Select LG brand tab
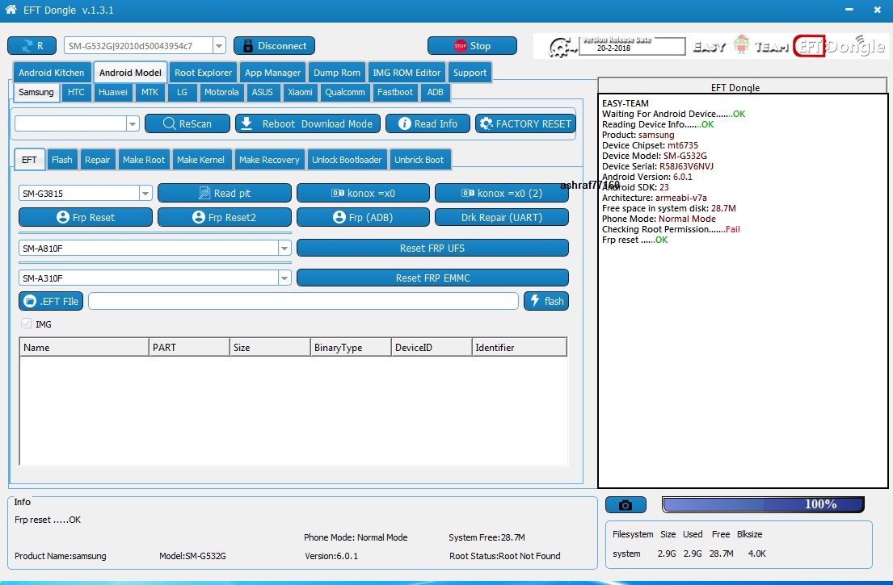Image resolution: width=893 pixels, height=585 pixels. point(182,92)
